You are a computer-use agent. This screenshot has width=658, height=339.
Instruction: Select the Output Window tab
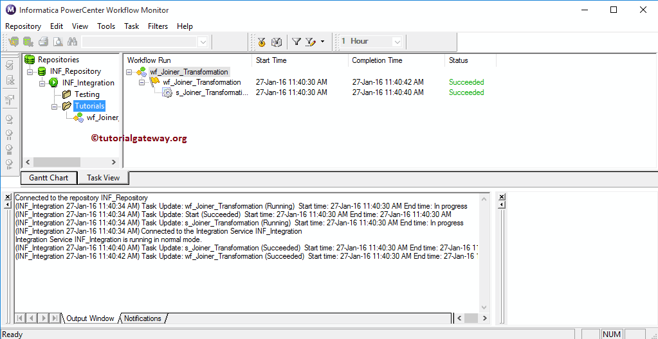90,318
